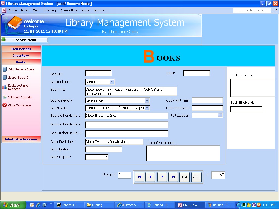This screenshot has height=209, width=279.
Task: Expand the Internet taskbar group dropdown
Action: 143,205
